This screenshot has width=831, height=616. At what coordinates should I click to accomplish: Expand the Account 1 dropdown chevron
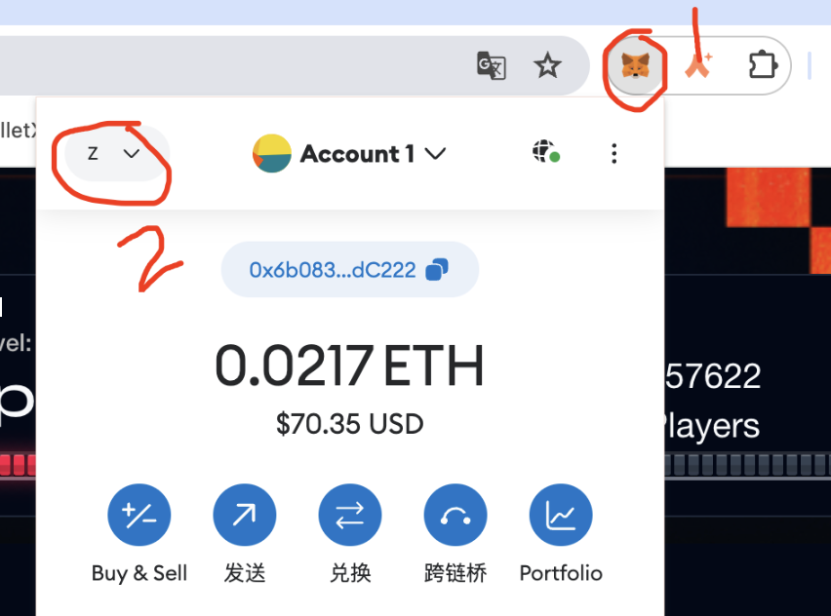pos(436,154)
